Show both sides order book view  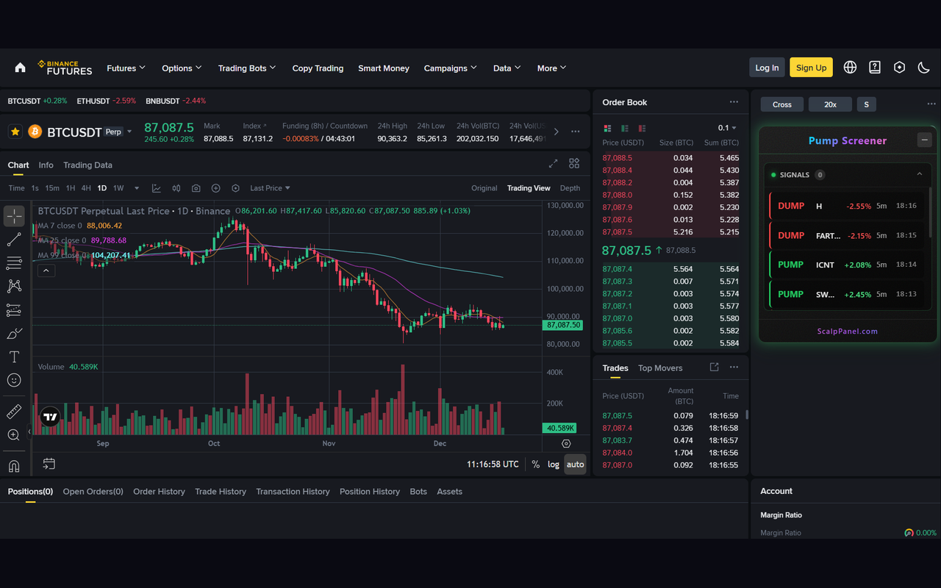607,128
